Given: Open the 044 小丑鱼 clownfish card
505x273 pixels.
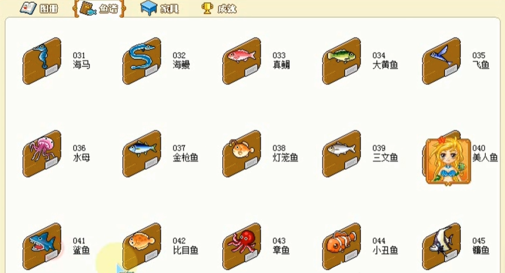Looking at the screenshot, I should click(341, 246).
